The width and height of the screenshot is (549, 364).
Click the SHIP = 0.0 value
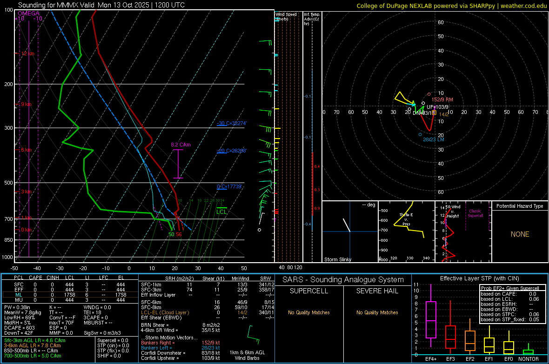point(109,356)
